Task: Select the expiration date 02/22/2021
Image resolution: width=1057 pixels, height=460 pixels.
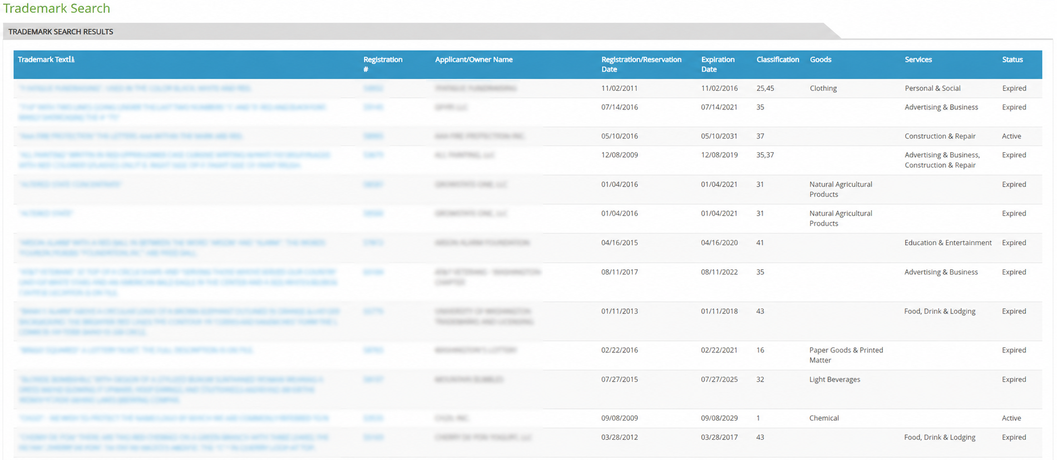Action: (x=719, y=351)
